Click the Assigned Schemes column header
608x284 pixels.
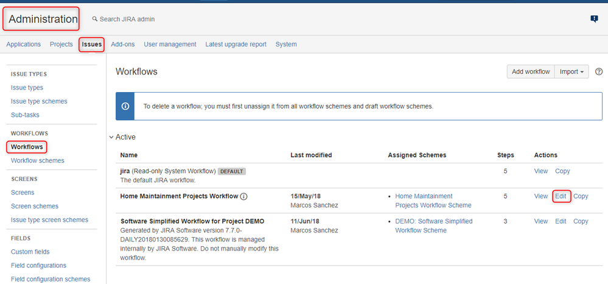click(417, 155)
